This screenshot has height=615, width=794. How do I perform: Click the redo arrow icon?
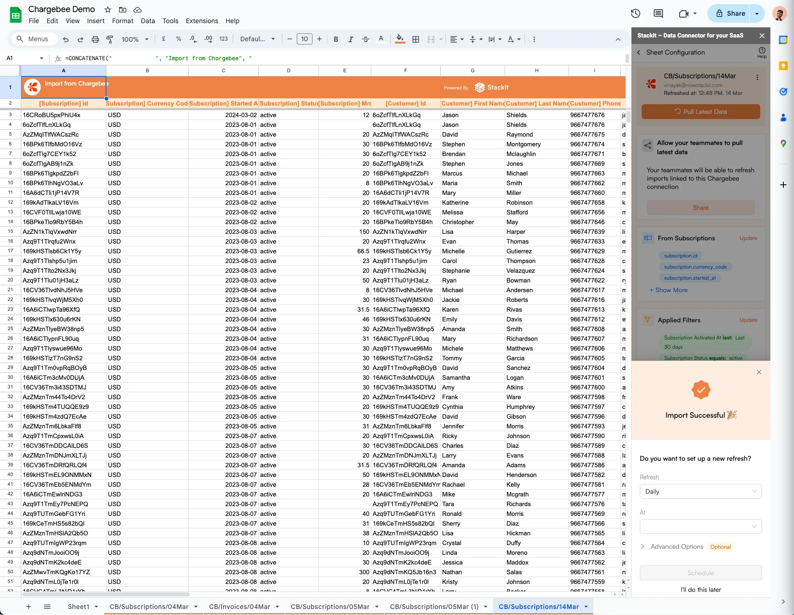pyautogui.click(x=81, y=39)
